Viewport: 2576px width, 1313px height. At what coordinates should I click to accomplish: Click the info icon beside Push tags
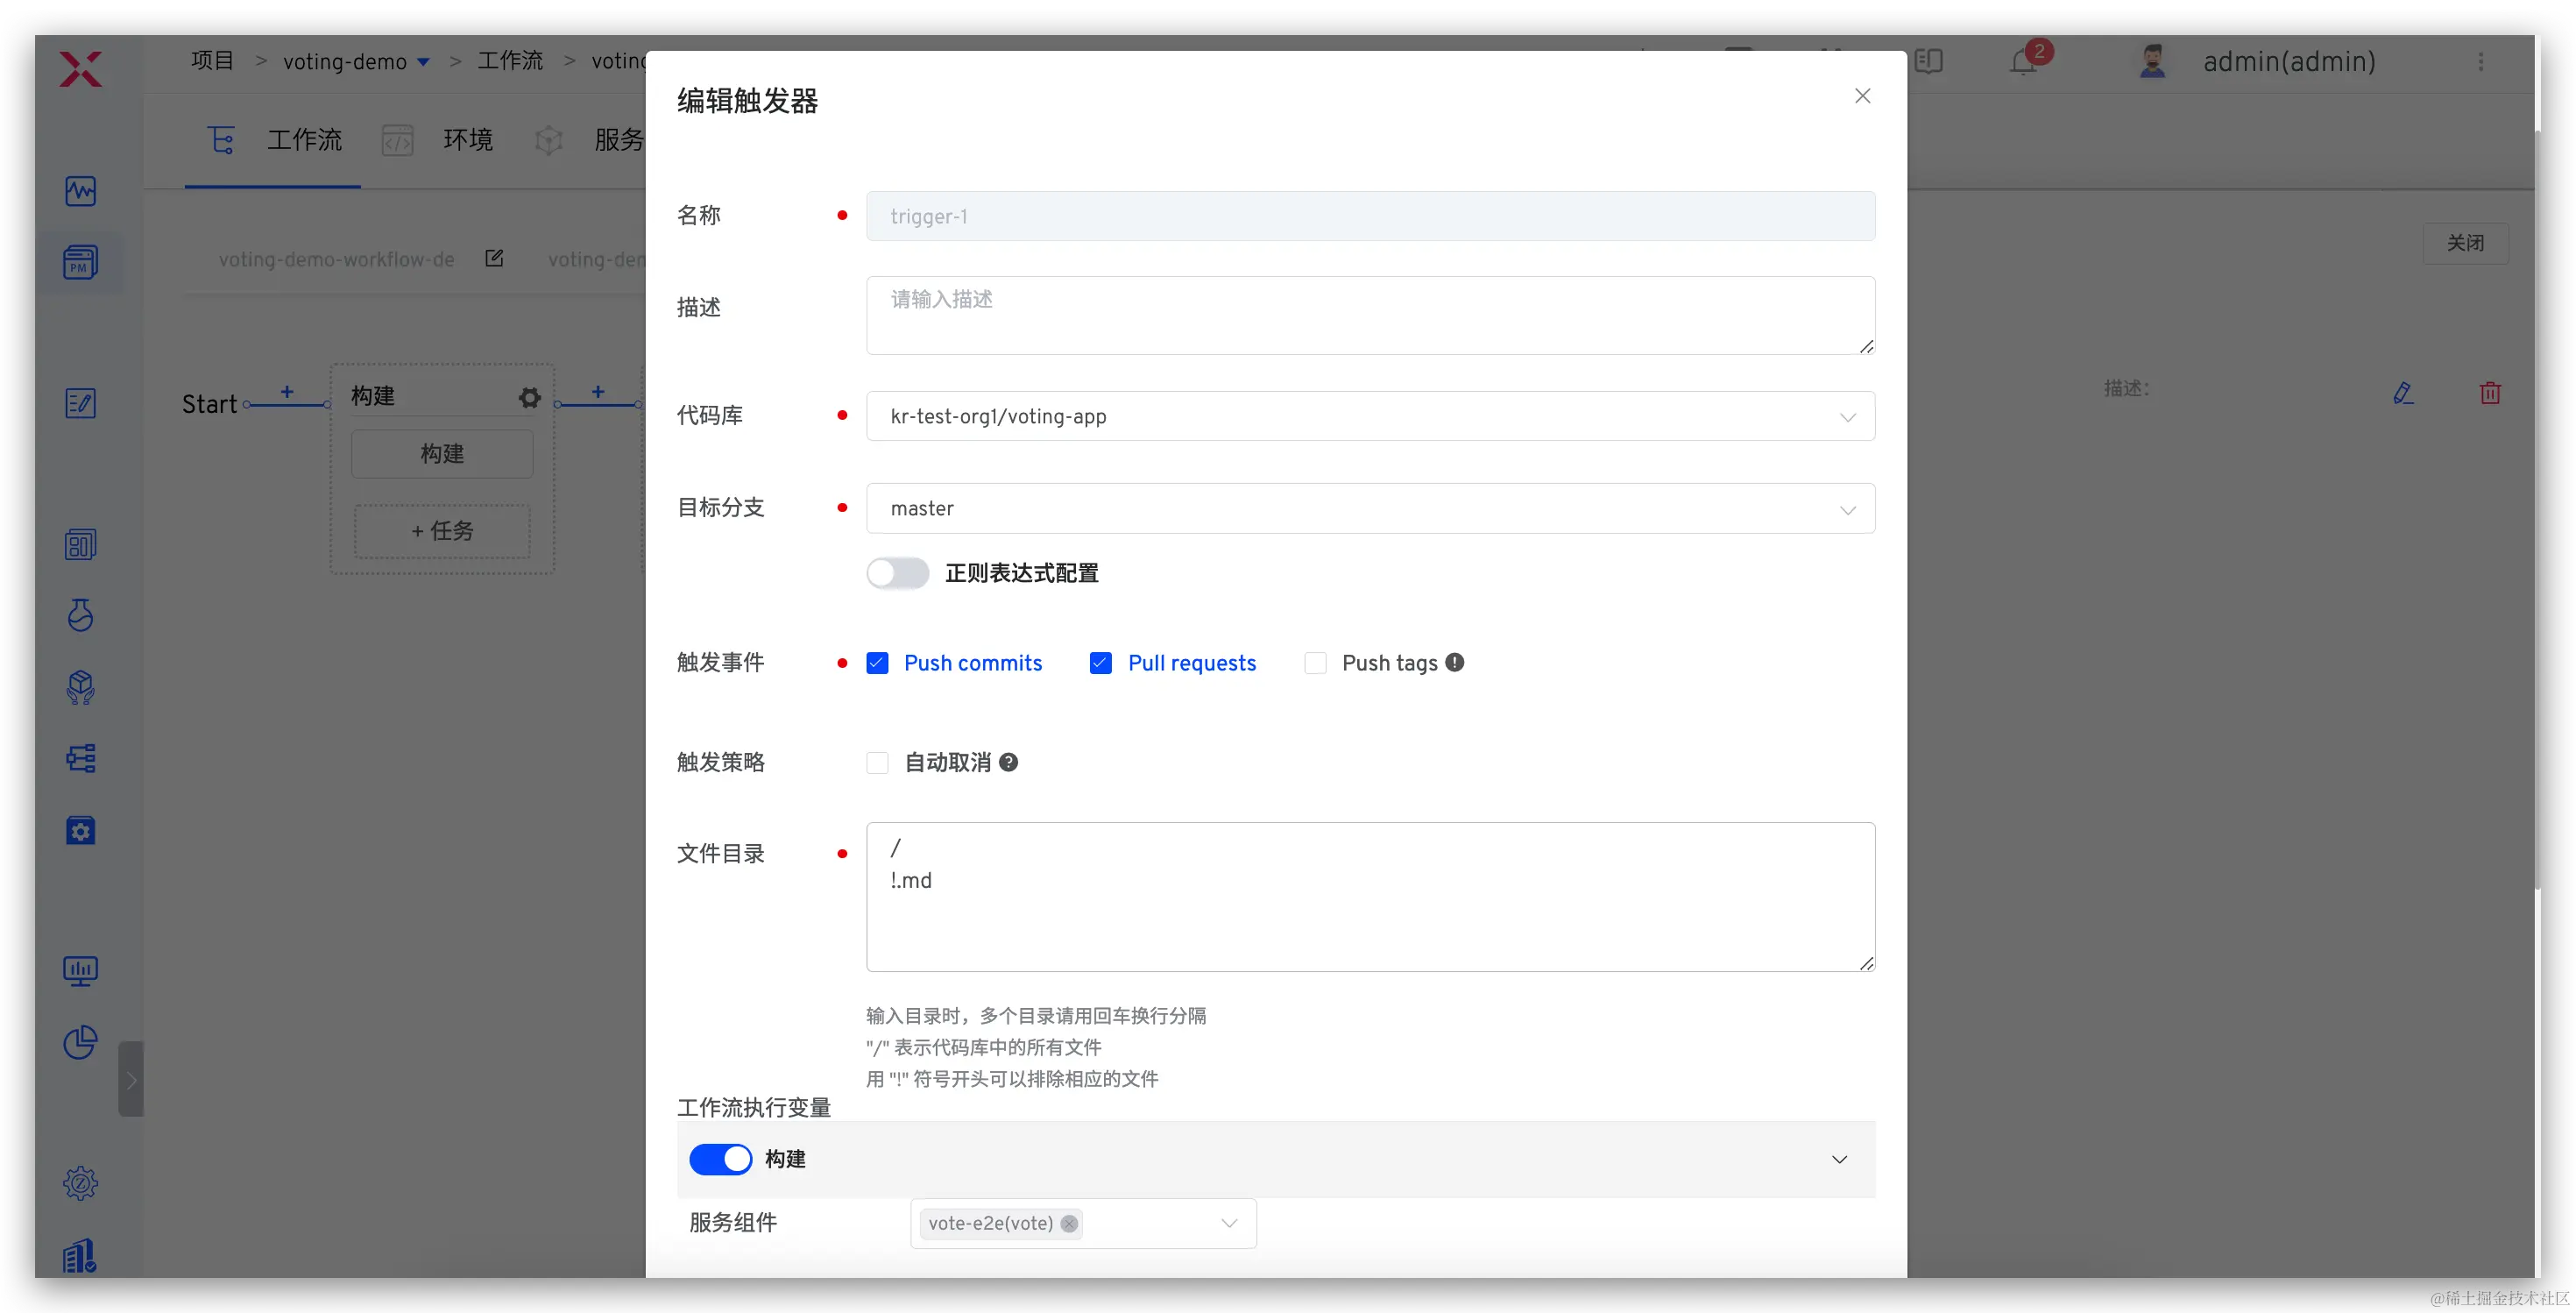(x=1455, y=662)
